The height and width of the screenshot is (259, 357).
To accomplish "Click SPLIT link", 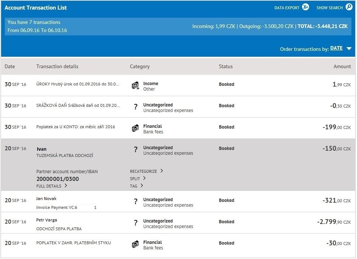I will point(135,179).
